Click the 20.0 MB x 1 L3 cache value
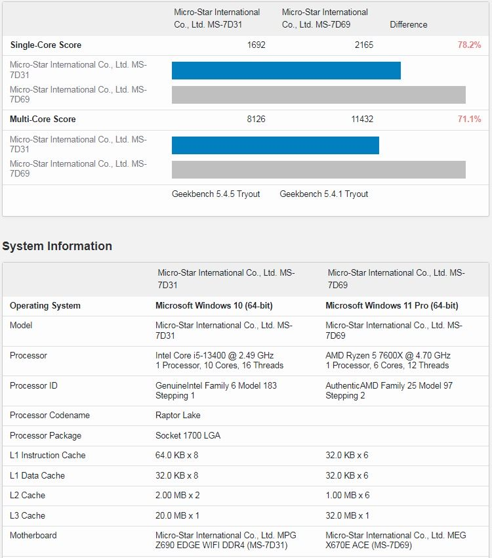 [177, 515]
